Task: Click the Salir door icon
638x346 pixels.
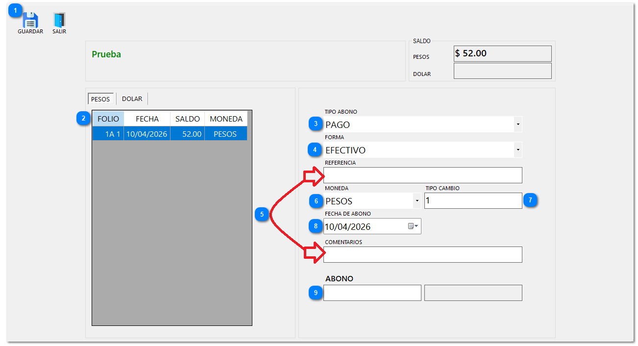Action: pos(59,20)
